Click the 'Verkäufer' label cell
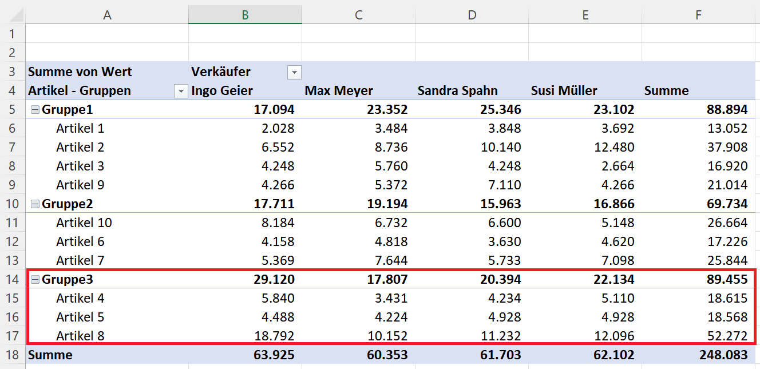 click(x=221, y=72)
